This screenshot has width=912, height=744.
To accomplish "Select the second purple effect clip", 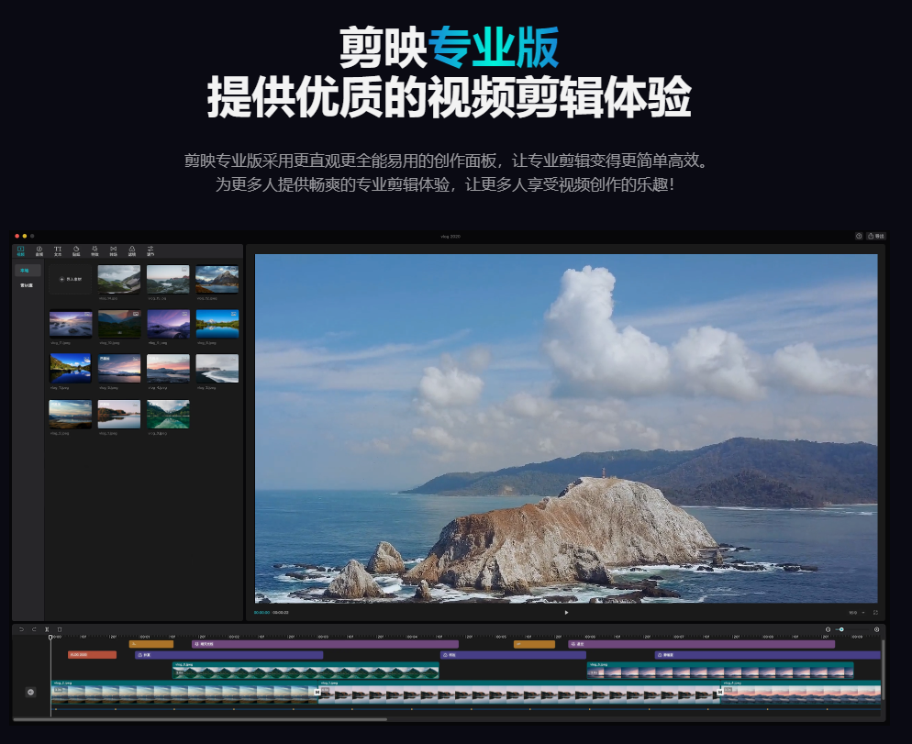I will [702, 644].
